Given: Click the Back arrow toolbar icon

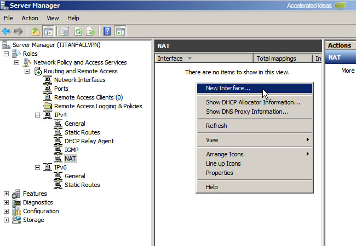Looking at the screenshot, I should click(6, 31).
